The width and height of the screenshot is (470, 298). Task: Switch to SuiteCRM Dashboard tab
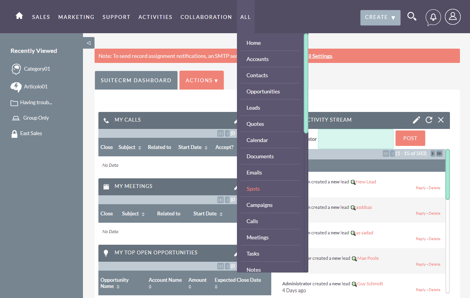tap(136, 80)
